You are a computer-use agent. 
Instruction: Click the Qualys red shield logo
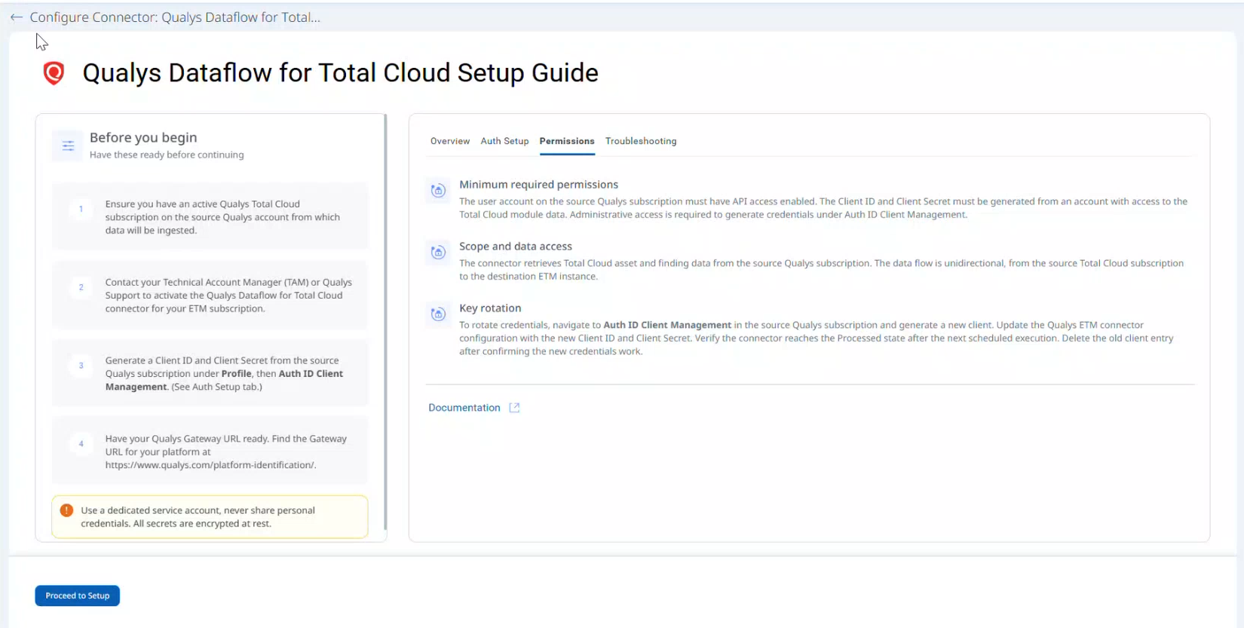point(54,73)
